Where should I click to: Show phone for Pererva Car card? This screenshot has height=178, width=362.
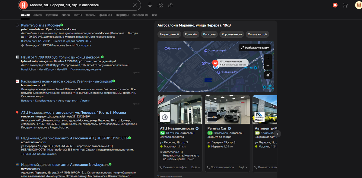[221, 167]
